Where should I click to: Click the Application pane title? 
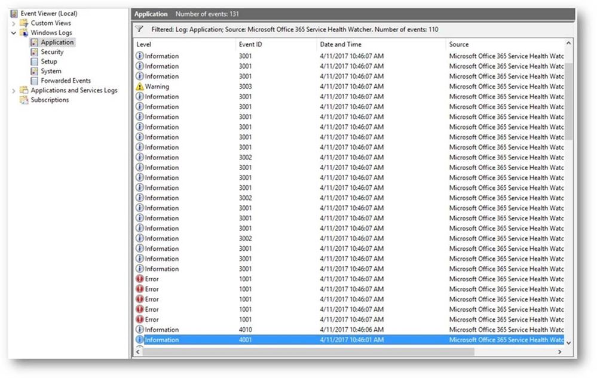[151, 14]
